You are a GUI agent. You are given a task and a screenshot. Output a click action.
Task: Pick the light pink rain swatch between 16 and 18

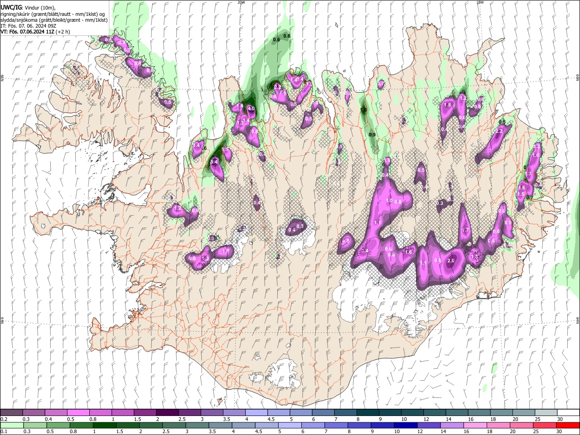(475, 425)
